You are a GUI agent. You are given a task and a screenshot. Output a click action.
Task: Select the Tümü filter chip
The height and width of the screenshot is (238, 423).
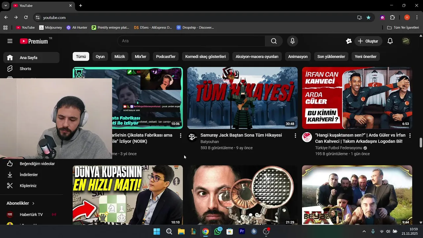pos(81,57)
